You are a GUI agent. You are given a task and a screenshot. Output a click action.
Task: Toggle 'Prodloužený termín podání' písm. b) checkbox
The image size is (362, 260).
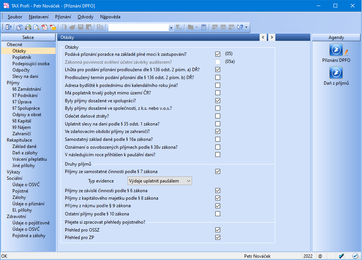(x=218, y=78)
